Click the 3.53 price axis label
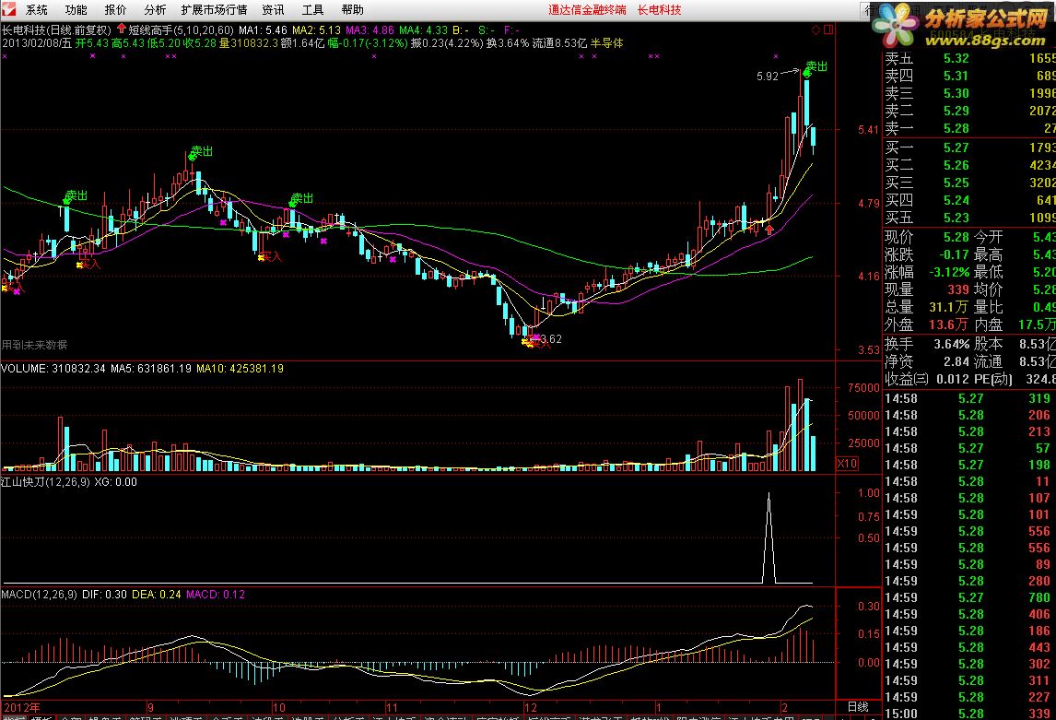This screenshot has height=720, width=1056. coord(868,350)
